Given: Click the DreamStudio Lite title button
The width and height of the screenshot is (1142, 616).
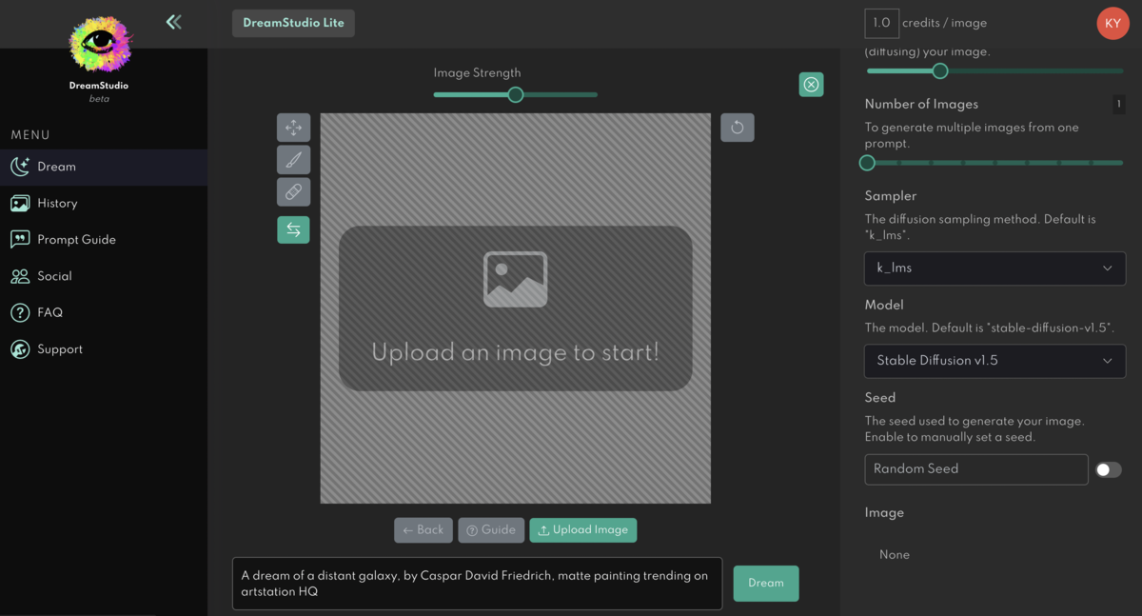Looking at the screenshot, I should 293,23.
